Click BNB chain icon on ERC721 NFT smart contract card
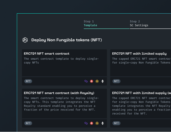 [97, 81]
